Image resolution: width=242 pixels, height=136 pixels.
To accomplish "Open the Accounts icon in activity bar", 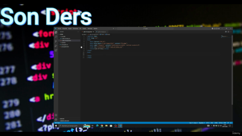I will (56, 115).
